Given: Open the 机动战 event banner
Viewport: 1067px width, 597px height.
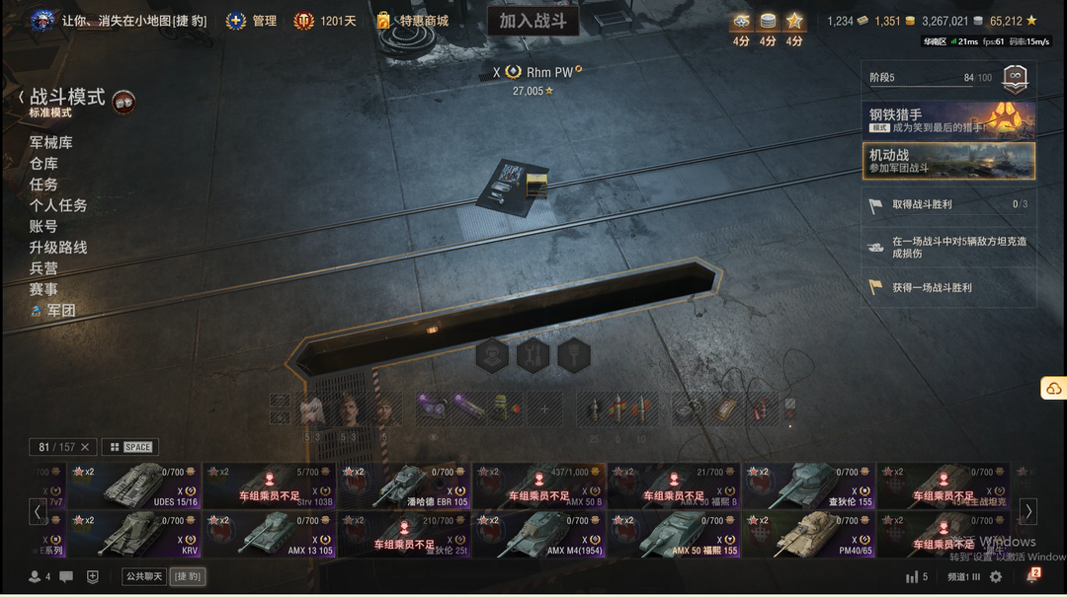Looking at the screenshot, I should (x=948, y=161).
